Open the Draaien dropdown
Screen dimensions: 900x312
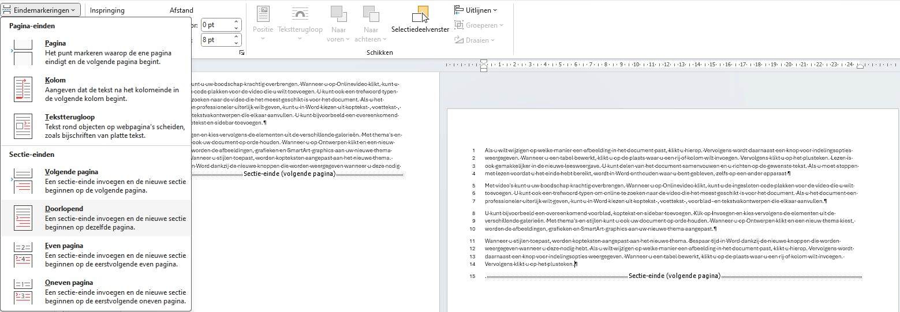(475, 40)
